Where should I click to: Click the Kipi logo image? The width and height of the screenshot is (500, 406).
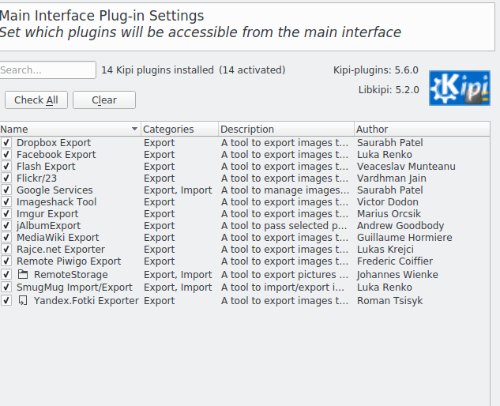pyautogui.click(x=459, y=88)
